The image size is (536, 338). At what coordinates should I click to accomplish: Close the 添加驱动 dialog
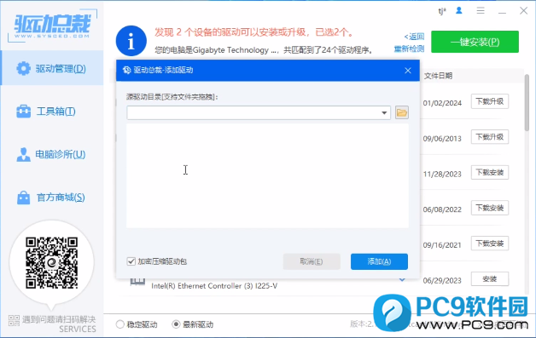[408, 71]
